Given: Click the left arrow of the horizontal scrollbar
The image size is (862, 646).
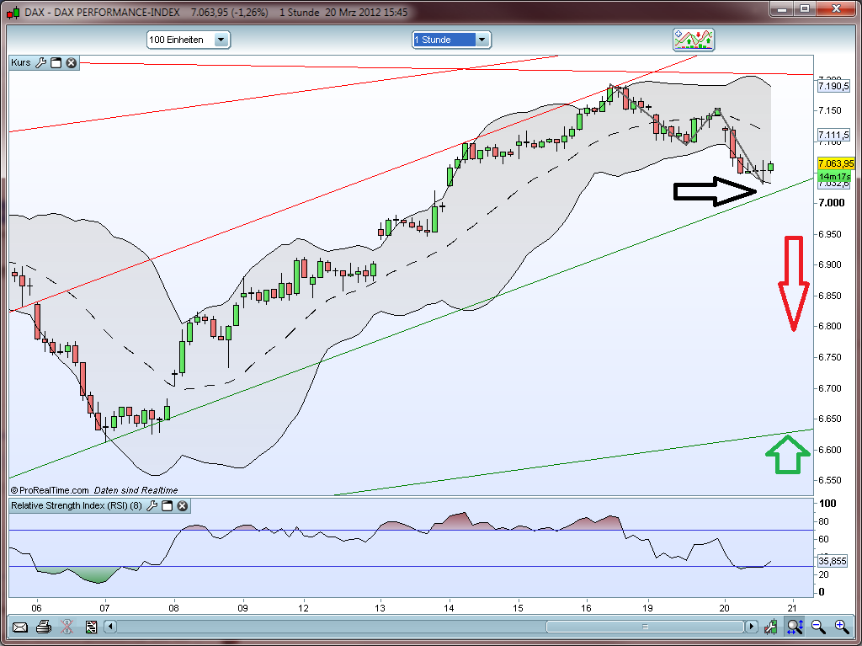Looking at the screenshot, I should point(110,627).
